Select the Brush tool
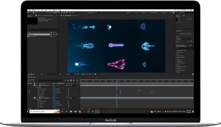The width and height of the screenshot is (221, 127). 62,13
